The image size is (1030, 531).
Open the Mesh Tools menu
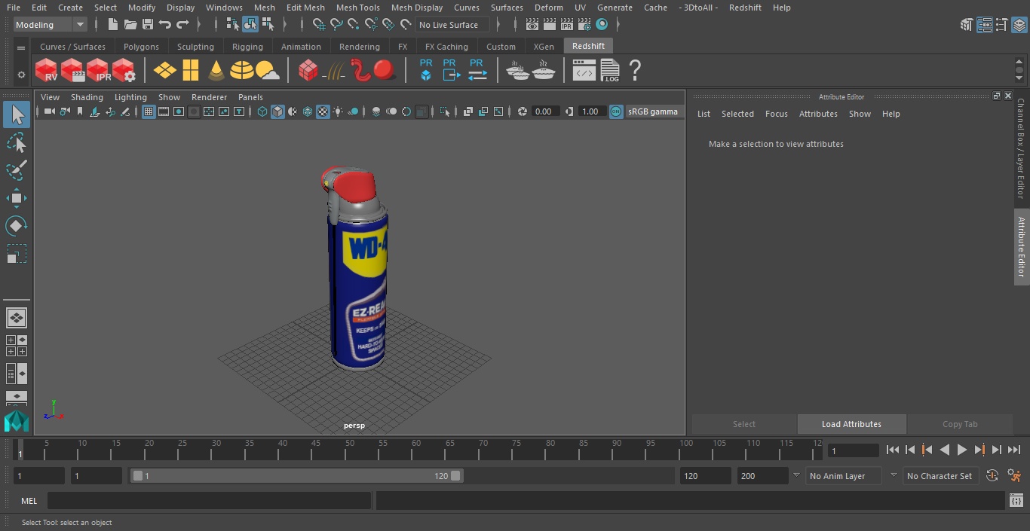[357, 8]
